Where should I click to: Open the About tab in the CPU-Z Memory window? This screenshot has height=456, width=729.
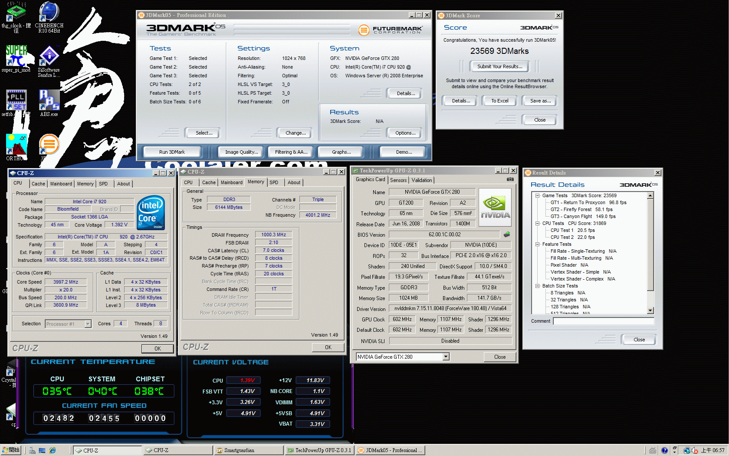294,182
